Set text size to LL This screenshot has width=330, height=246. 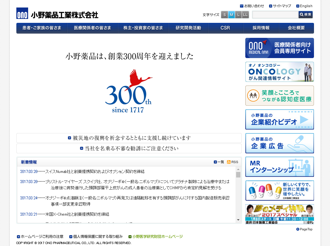pos(245,15)
